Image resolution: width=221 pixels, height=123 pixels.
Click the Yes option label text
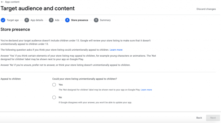[x=60, y=85]
